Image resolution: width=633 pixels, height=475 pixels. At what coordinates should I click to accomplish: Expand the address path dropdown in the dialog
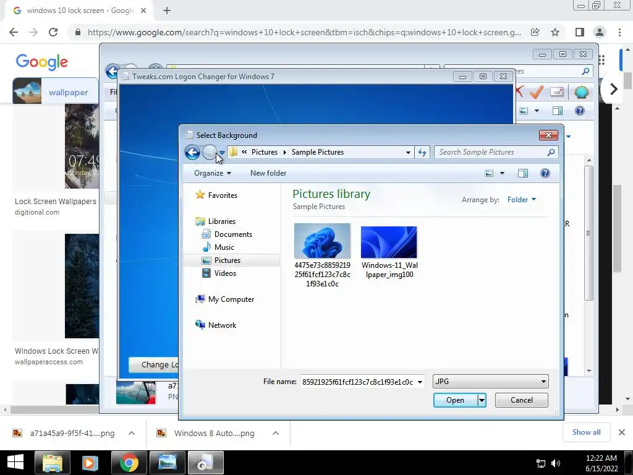pyautogui.click(x=408, y=152)
